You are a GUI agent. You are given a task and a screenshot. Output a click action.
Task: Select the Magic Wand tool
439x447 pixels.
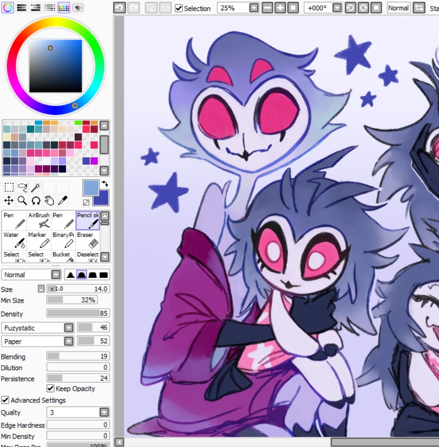click(x=36, y=187)
